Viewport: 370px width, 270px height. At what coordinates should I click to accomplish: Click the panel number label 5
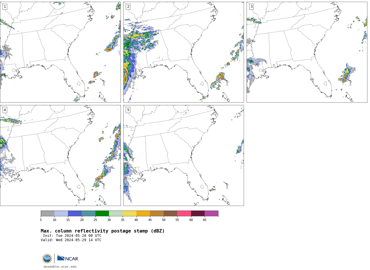[128, 110]
